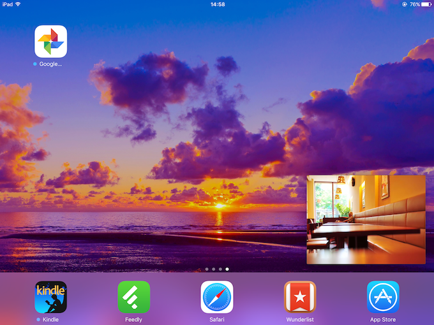Image resolution: width=434 pixels, height=325 pixels.
Task: Tap the "App Store" label in dock
Action: pos(383,319)
